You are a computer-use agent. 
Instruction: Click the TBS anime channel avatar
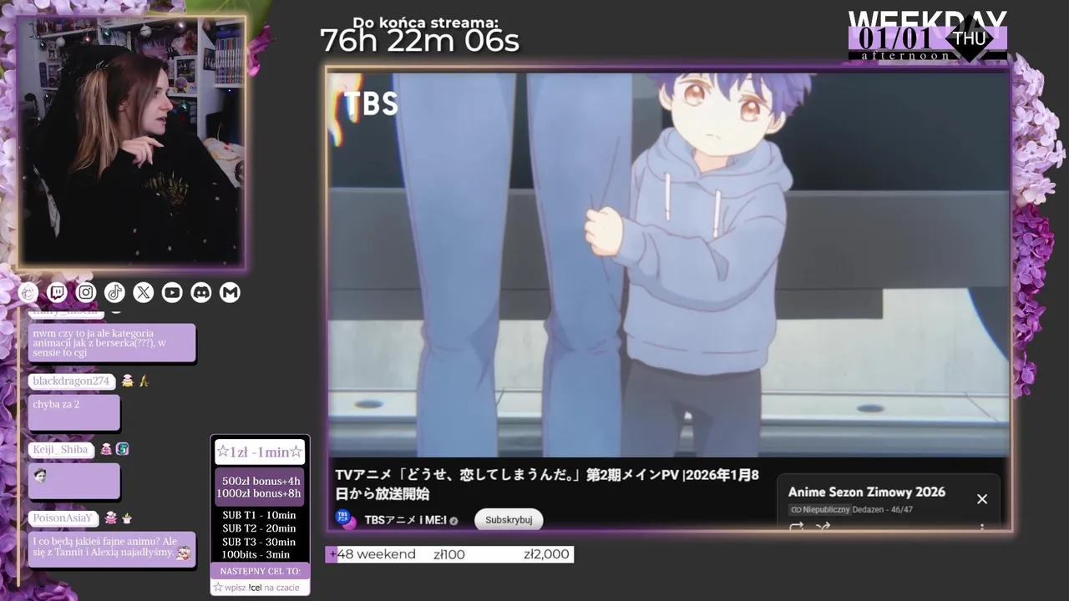(x=346, y=519)
